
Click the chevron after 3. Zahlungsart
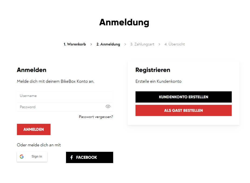click(x=159, y=44)
